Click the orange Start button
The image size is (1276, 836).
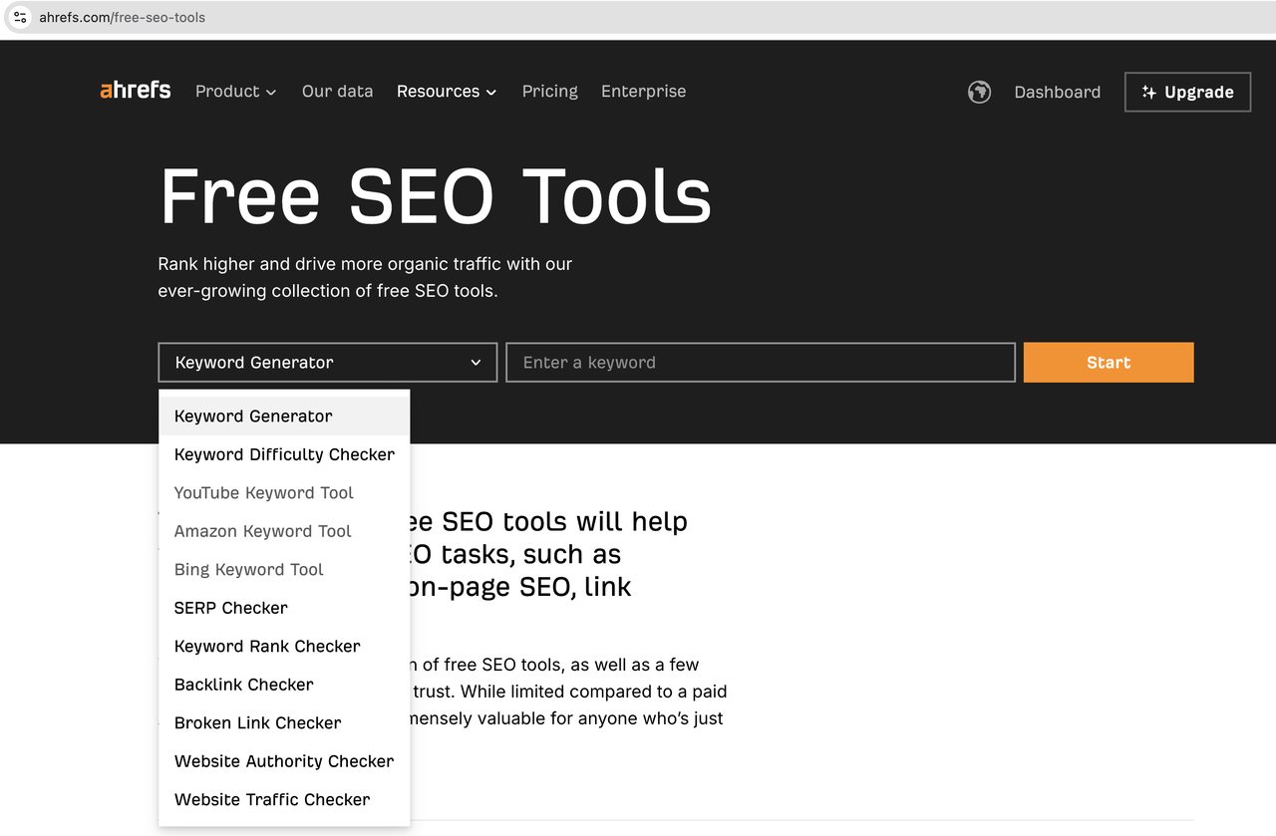[1109, 363]
